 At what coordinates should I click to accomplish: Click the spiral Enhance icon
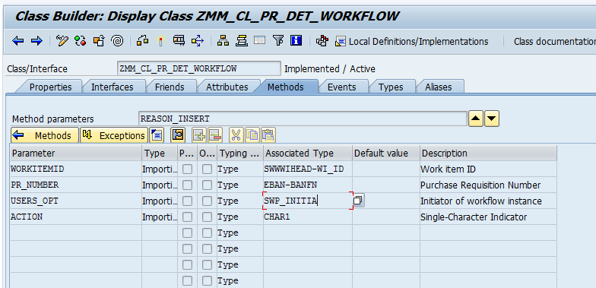tap(117, 41)
